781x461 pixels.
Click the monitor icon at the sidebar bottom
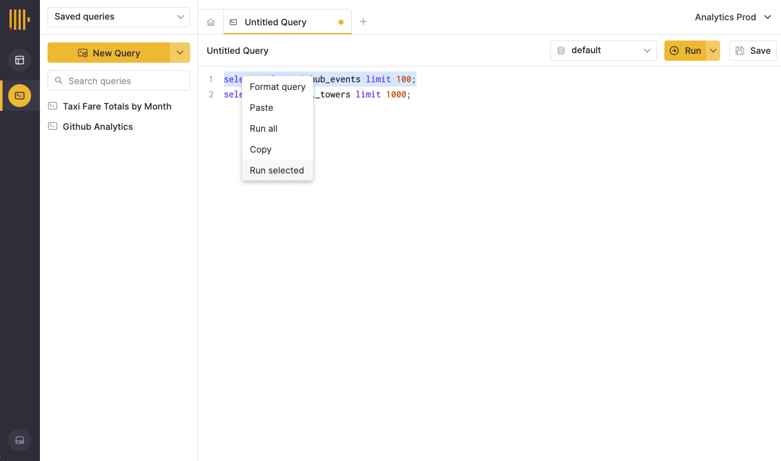pos(20,440)
